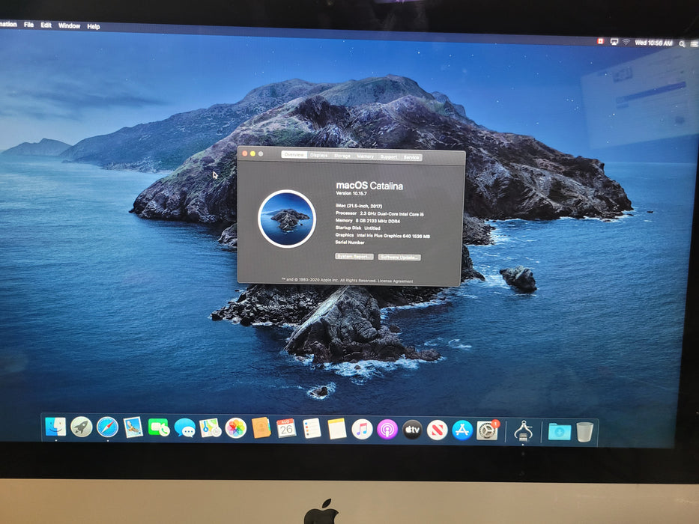Click the System Report button

pos(354,256)
